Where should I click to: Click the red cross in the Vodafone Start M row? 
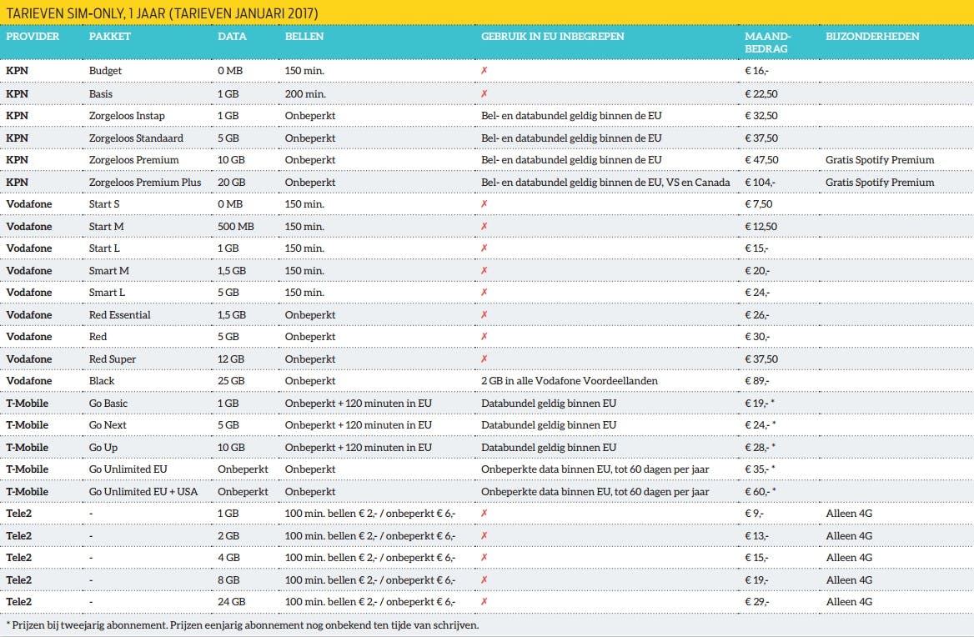484,227
